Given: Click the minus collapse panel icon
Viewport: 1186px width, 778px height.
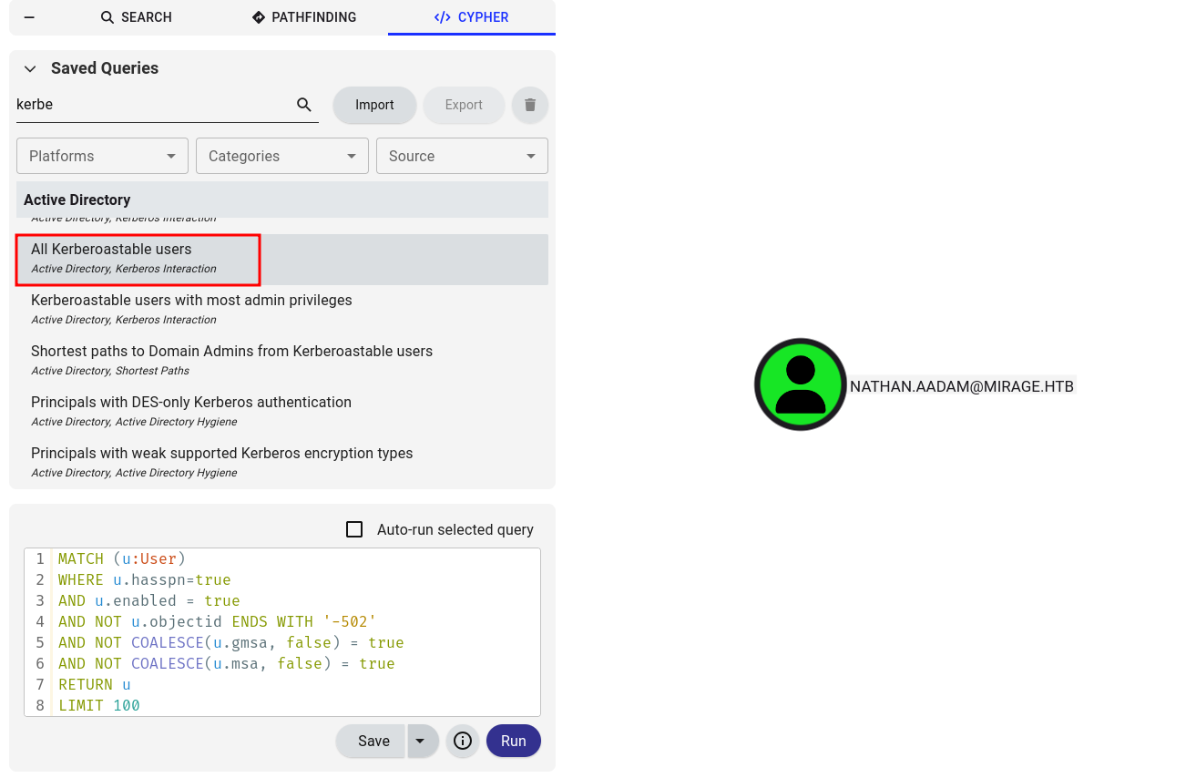Looking at the screenshot, I should 29,17.
